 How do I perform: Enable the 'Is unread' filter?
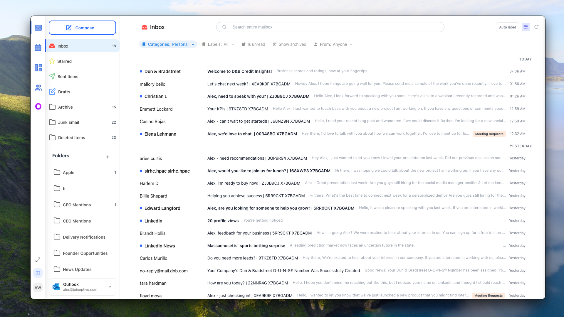coord(253,44)
